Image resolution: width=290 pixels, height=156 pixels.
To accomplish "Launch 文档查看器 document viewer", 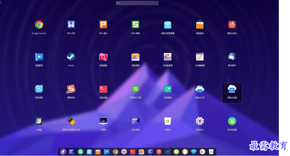I will pos(168,57).
